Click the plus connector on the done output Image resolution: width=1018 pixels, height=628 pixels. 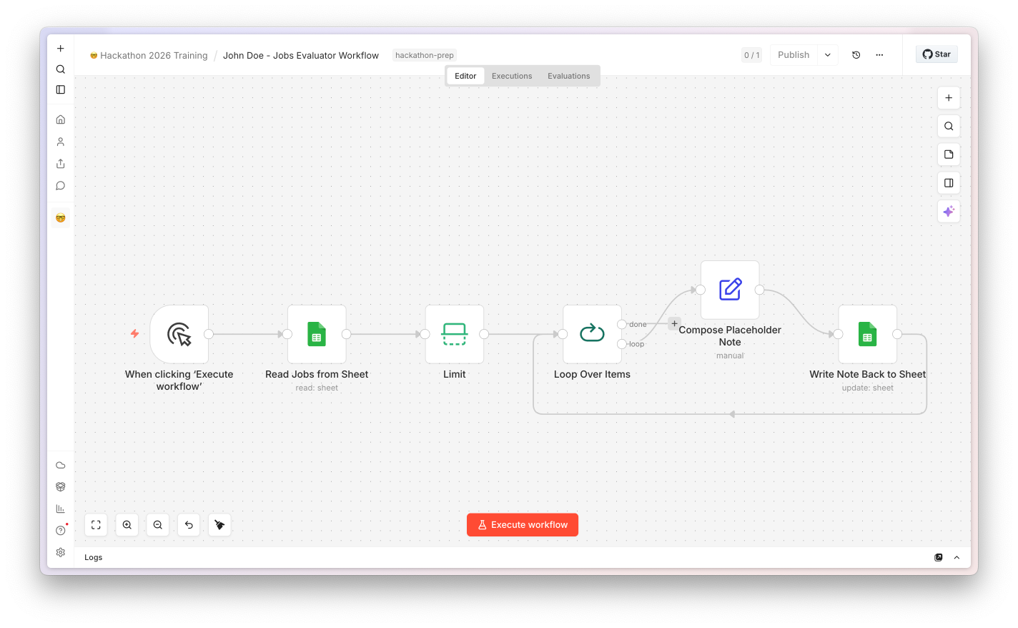674,323
